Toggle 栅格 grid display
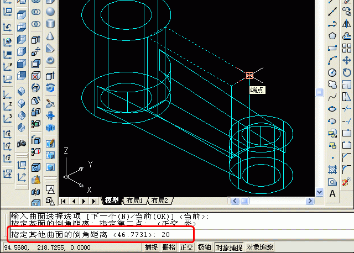The image size is (354, 253). pyautogui.click(x=169, y=247)
